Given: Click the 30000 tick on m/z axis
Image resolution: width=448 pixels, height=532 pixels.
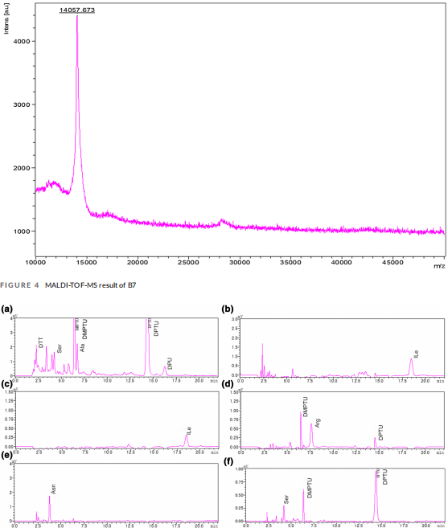Looking at the screenshot, I should coord(240,262).
